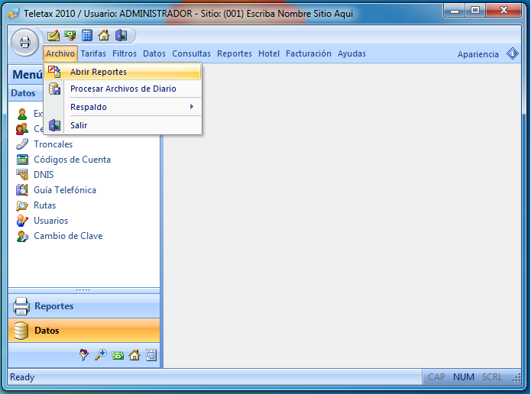This screenshot has height=394, width=531.
Task: Open the Facturación menu
Action: pos(308,53)
